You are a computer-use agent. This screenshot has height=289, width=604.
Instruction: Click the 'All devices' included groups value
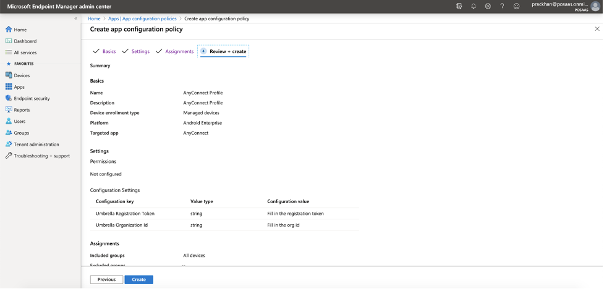click(x=194, y=256)
